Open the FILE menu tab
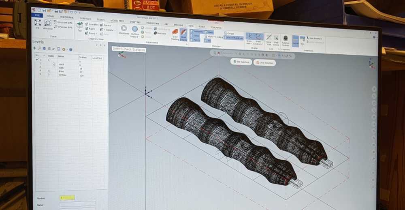 [37, 15]
